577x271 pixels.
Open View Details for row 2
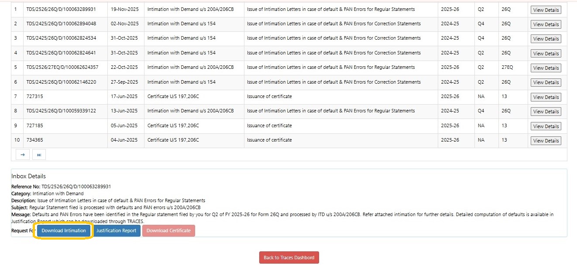pos(546,24)
